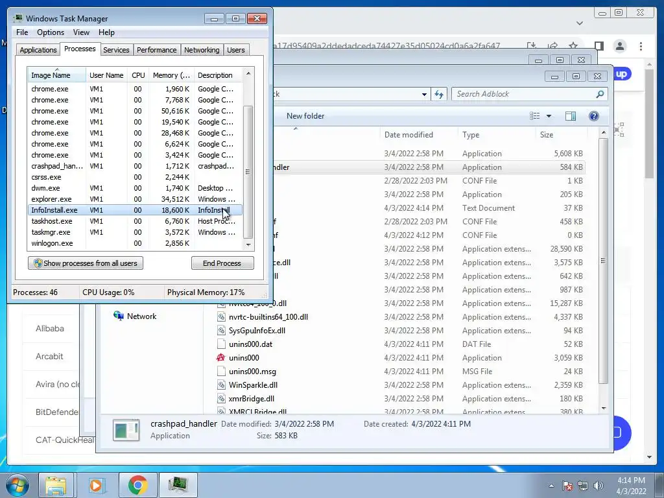Toggle the preview pane icon in Explorer
The width and height of the screenshot is (664, 498).
pyautogui.click(x=571, y=116)
